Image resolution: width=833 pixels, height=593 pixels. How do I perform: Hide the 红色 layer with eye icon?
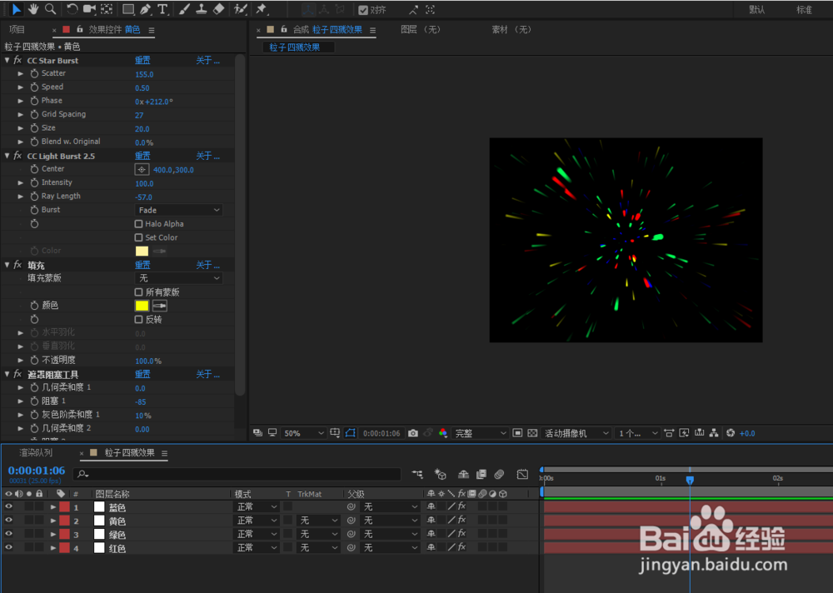coord(8,547)
